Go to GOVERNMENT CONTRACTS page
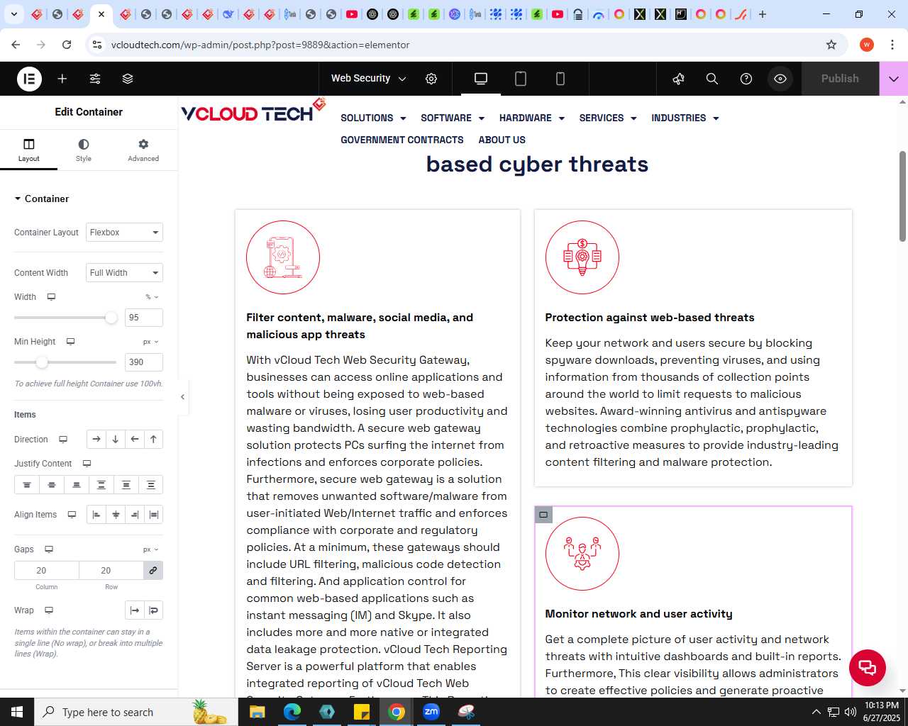This screenshot has width=908, height=726. click(402, 140)
